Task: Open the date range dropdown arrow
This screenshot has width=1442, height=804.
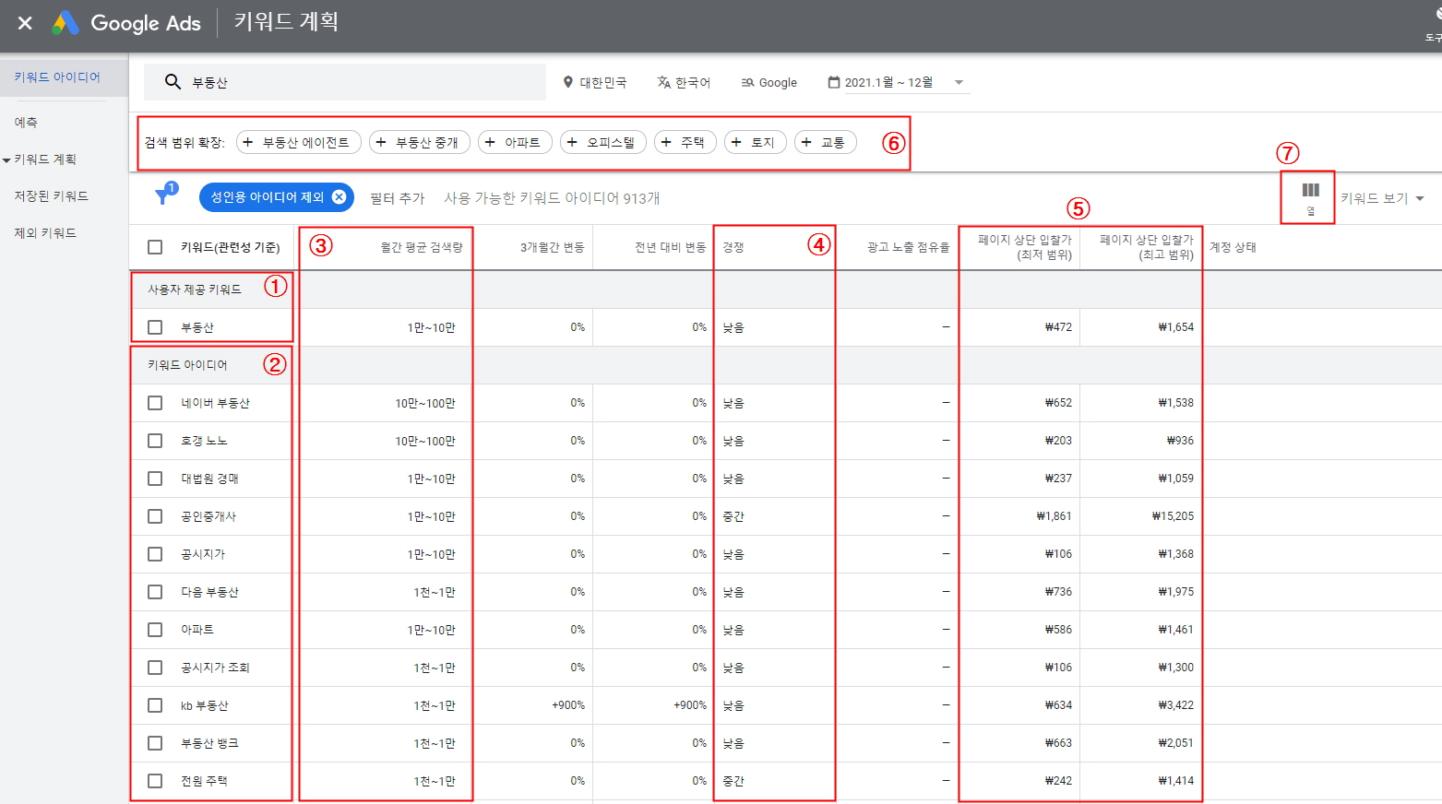Action: 959,82
